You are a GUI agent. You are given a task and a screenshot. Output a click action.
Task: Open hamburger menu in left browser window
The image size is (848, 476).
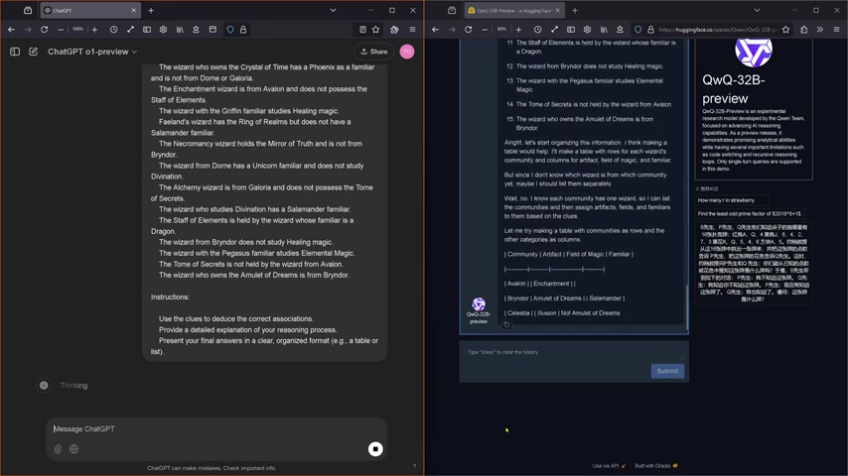click(x=413, y=30)
